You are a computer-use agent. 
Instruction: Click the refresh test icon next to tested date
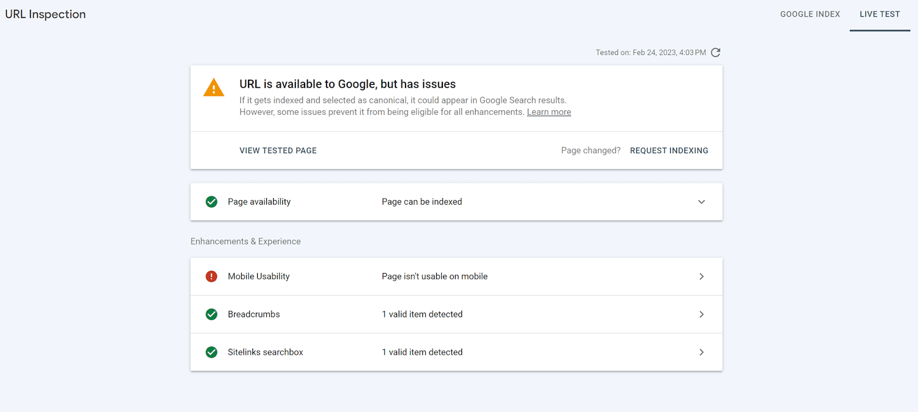point(715,52)
